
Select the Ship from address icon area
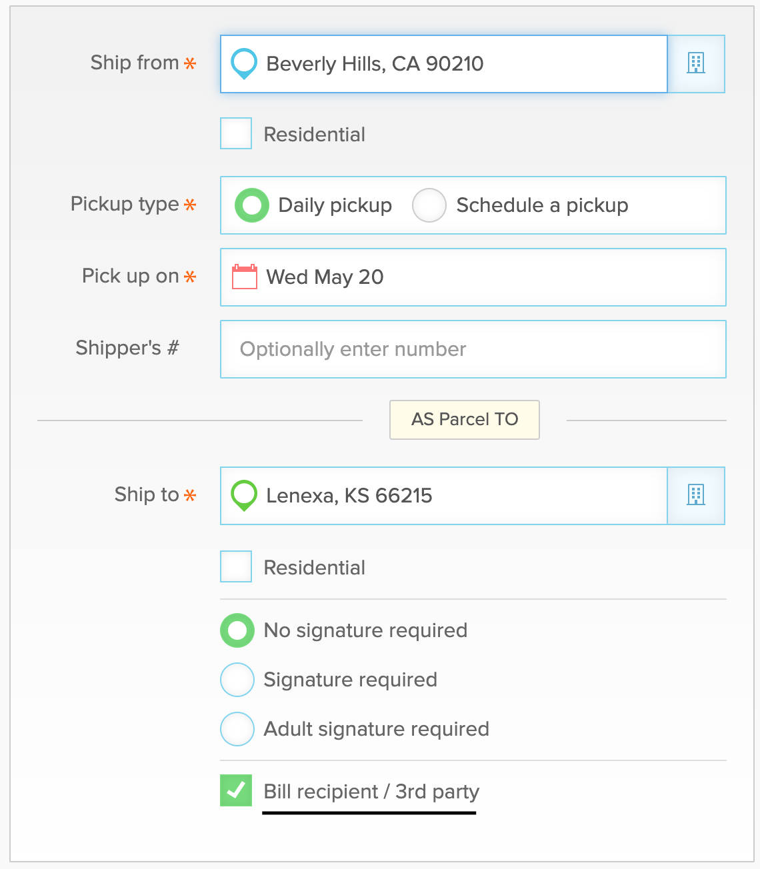click(243, 63)
